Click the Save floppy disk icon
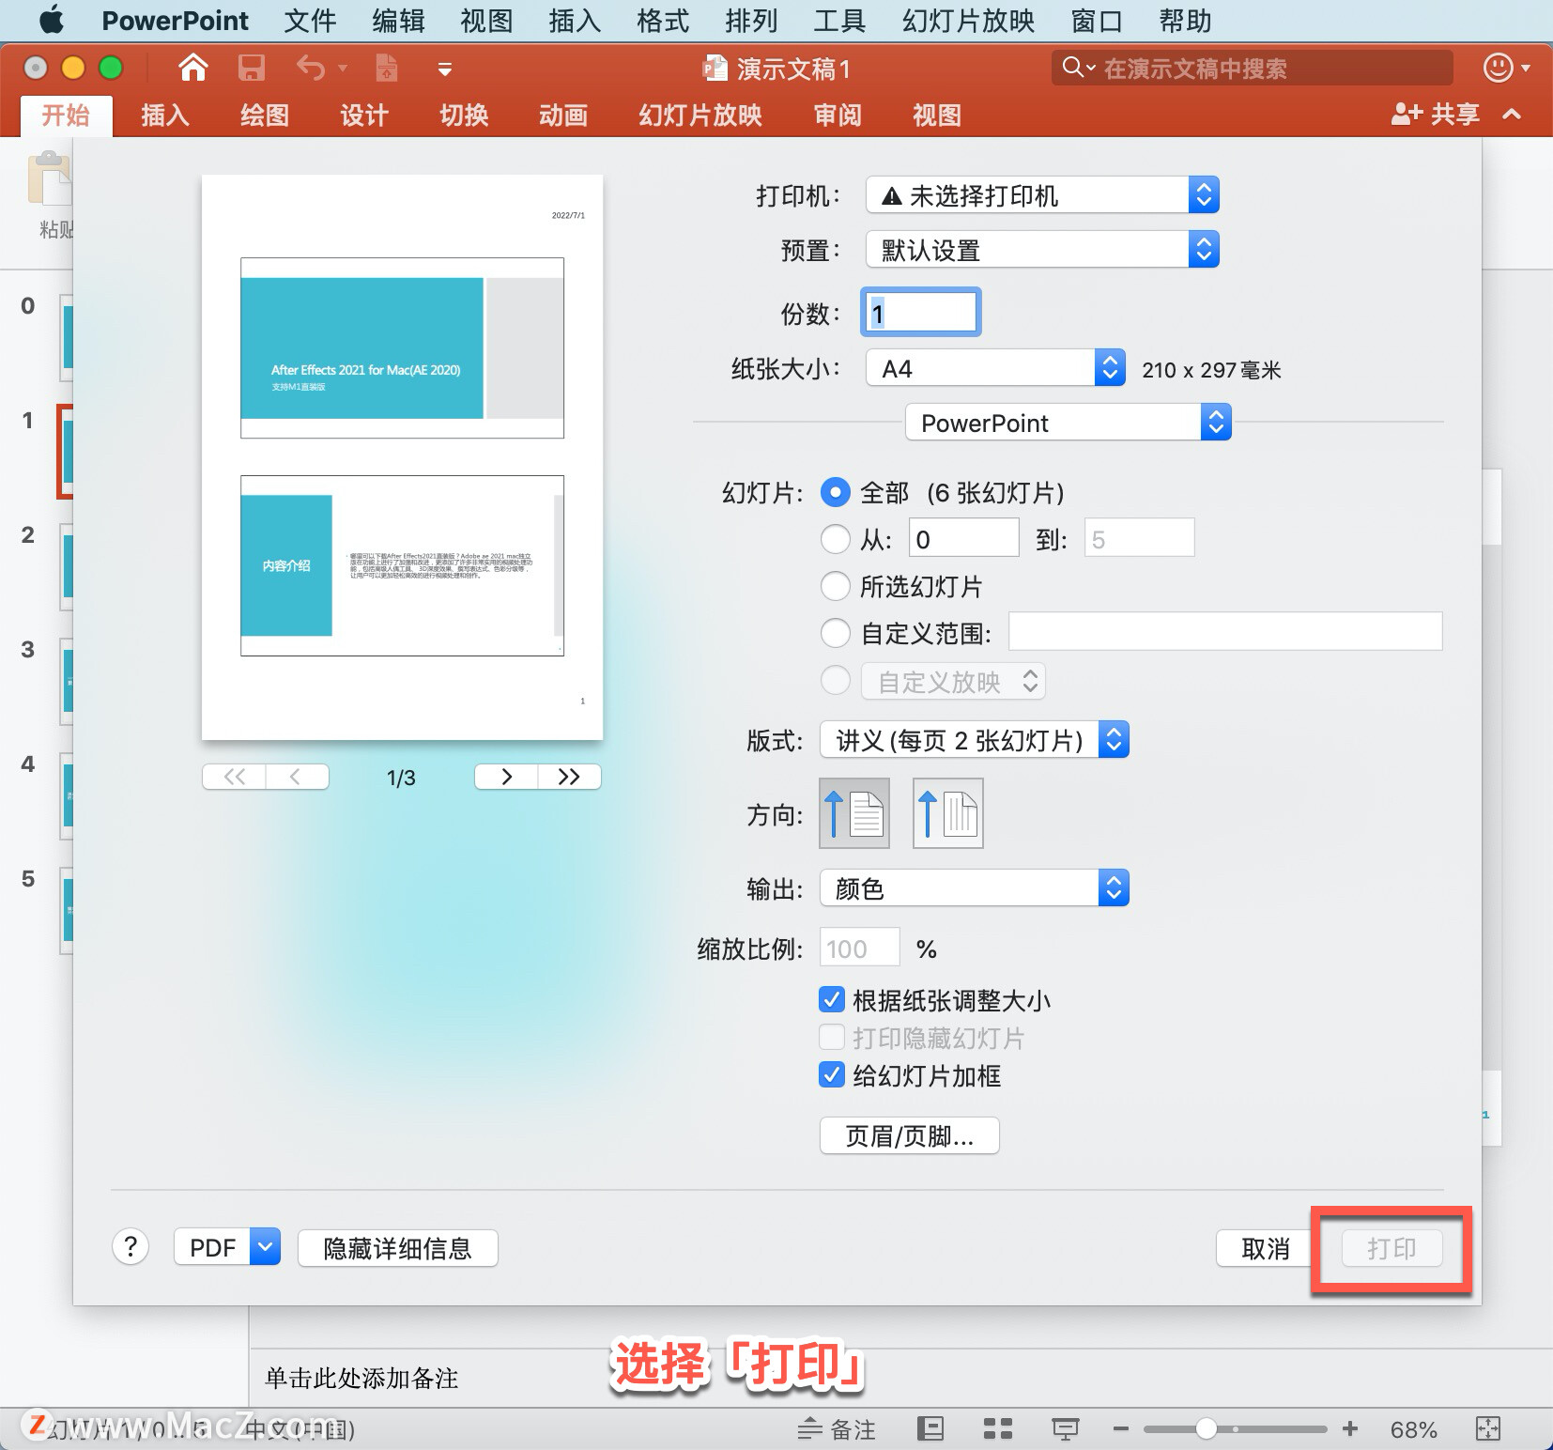The width and height of the screenshot is (1553, 1450). click(x=251, y=68)
